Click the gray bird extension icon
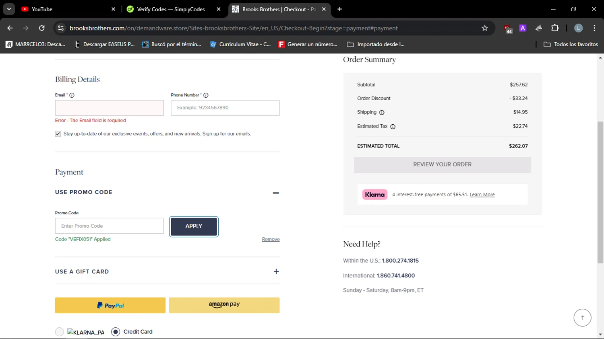604x339 pixels. pyautogui.click(x=539, y=28)
